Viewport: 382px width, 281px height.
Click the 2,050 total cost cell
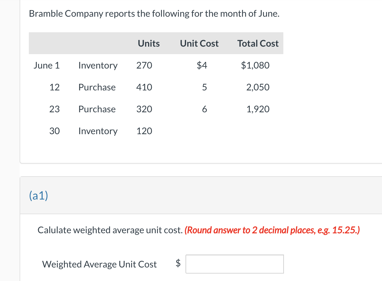[x=258, y=87]
